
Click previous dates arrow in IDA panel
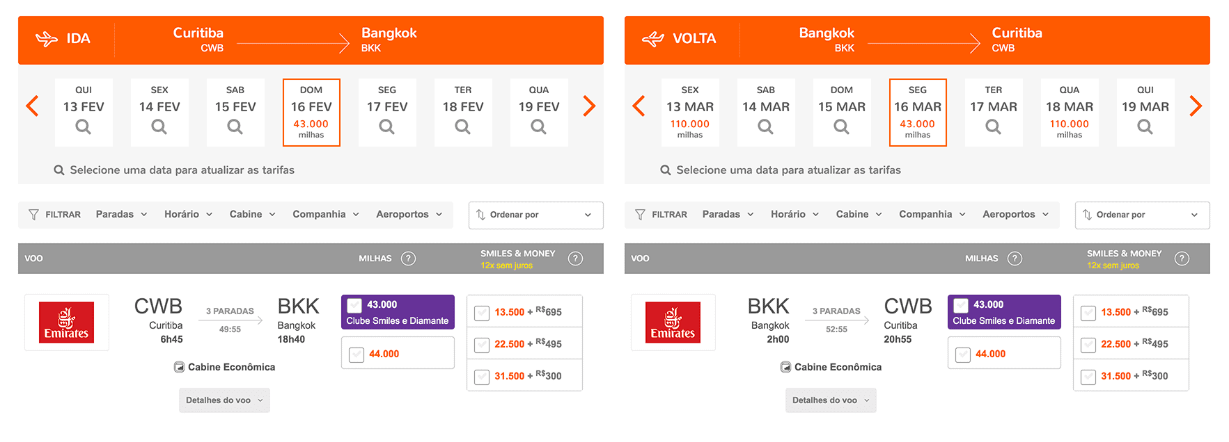[x=32, y=106]
